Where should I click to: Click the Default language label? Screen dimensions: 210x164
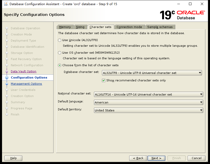pyautogui.click(x=71, y=101)
